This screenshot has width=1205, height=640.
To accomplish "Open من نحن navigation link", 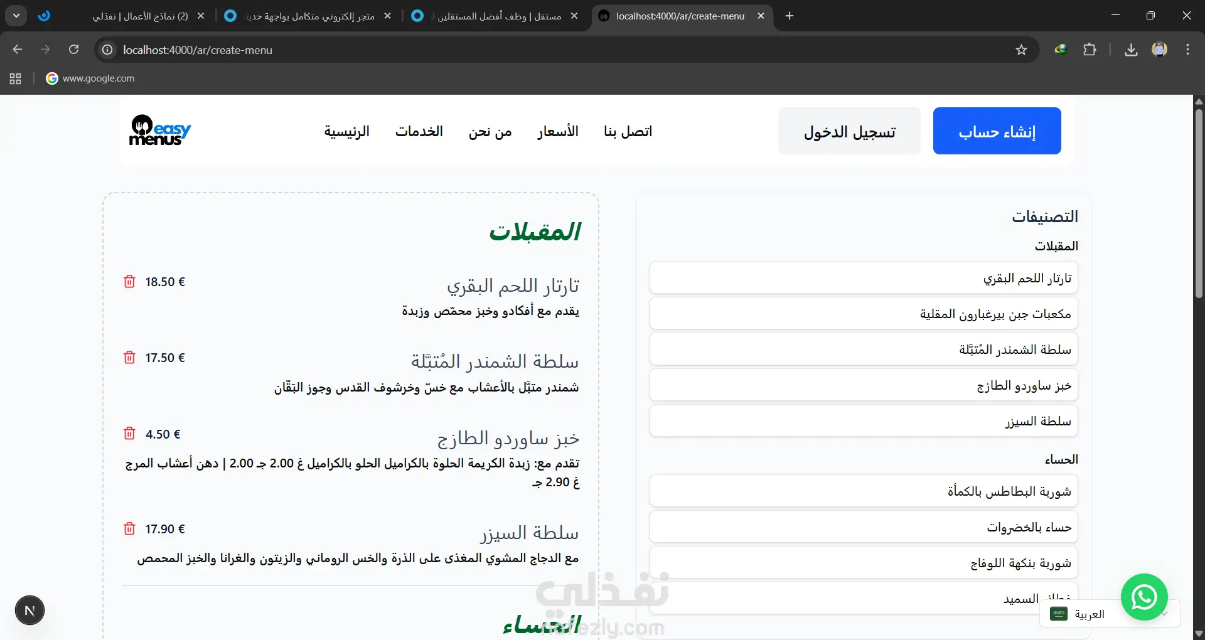I will click(490, 131).
